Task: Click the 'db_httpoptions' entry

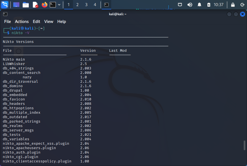Action: click(x=18, y=108)
